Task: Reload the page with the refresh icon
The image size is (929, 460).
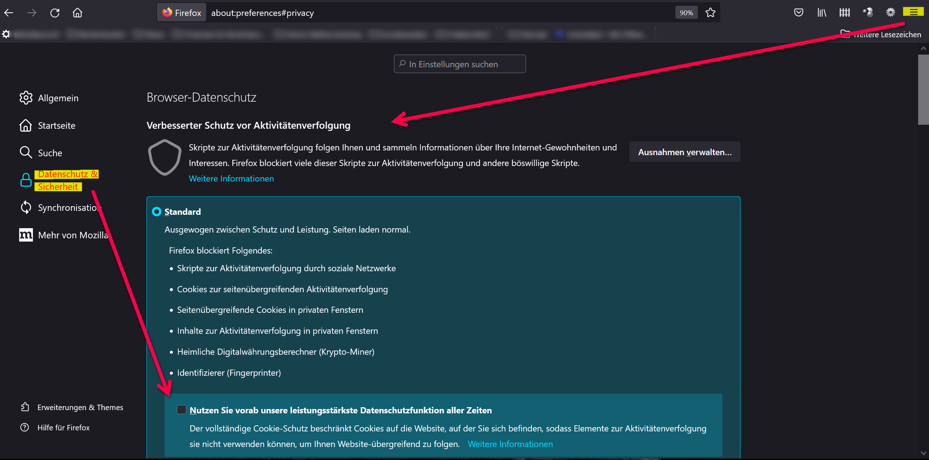Action: (55, 13)
